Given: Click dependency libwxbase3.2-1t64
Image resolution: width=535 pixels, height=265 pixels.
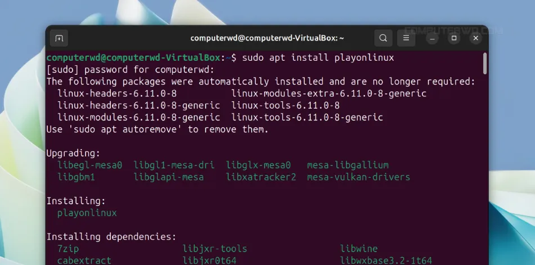Looking at the screenshot, I should tap(386, 260).
